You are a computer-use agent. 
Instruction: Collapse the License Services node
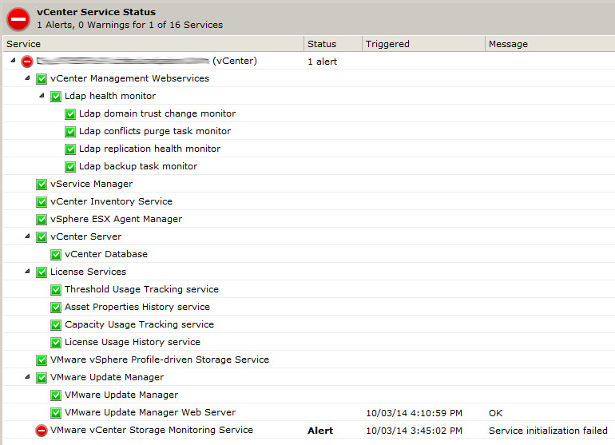coord(27,271)
